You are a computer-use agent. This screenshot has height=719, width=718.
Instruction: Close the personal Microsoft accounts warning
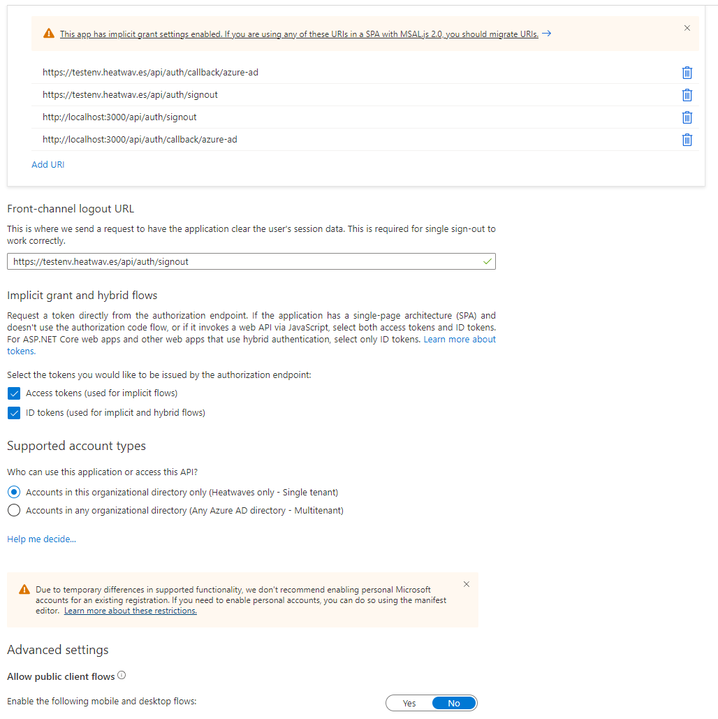point(466,584)
